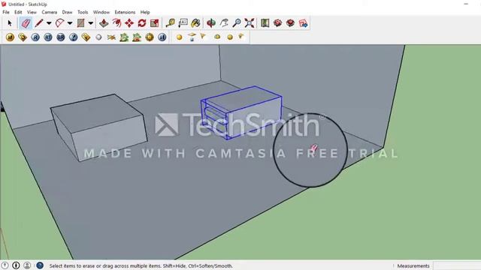Screen dimensions: 481x270
Task: Click the Measurements input box
Action: click(457, 265)
